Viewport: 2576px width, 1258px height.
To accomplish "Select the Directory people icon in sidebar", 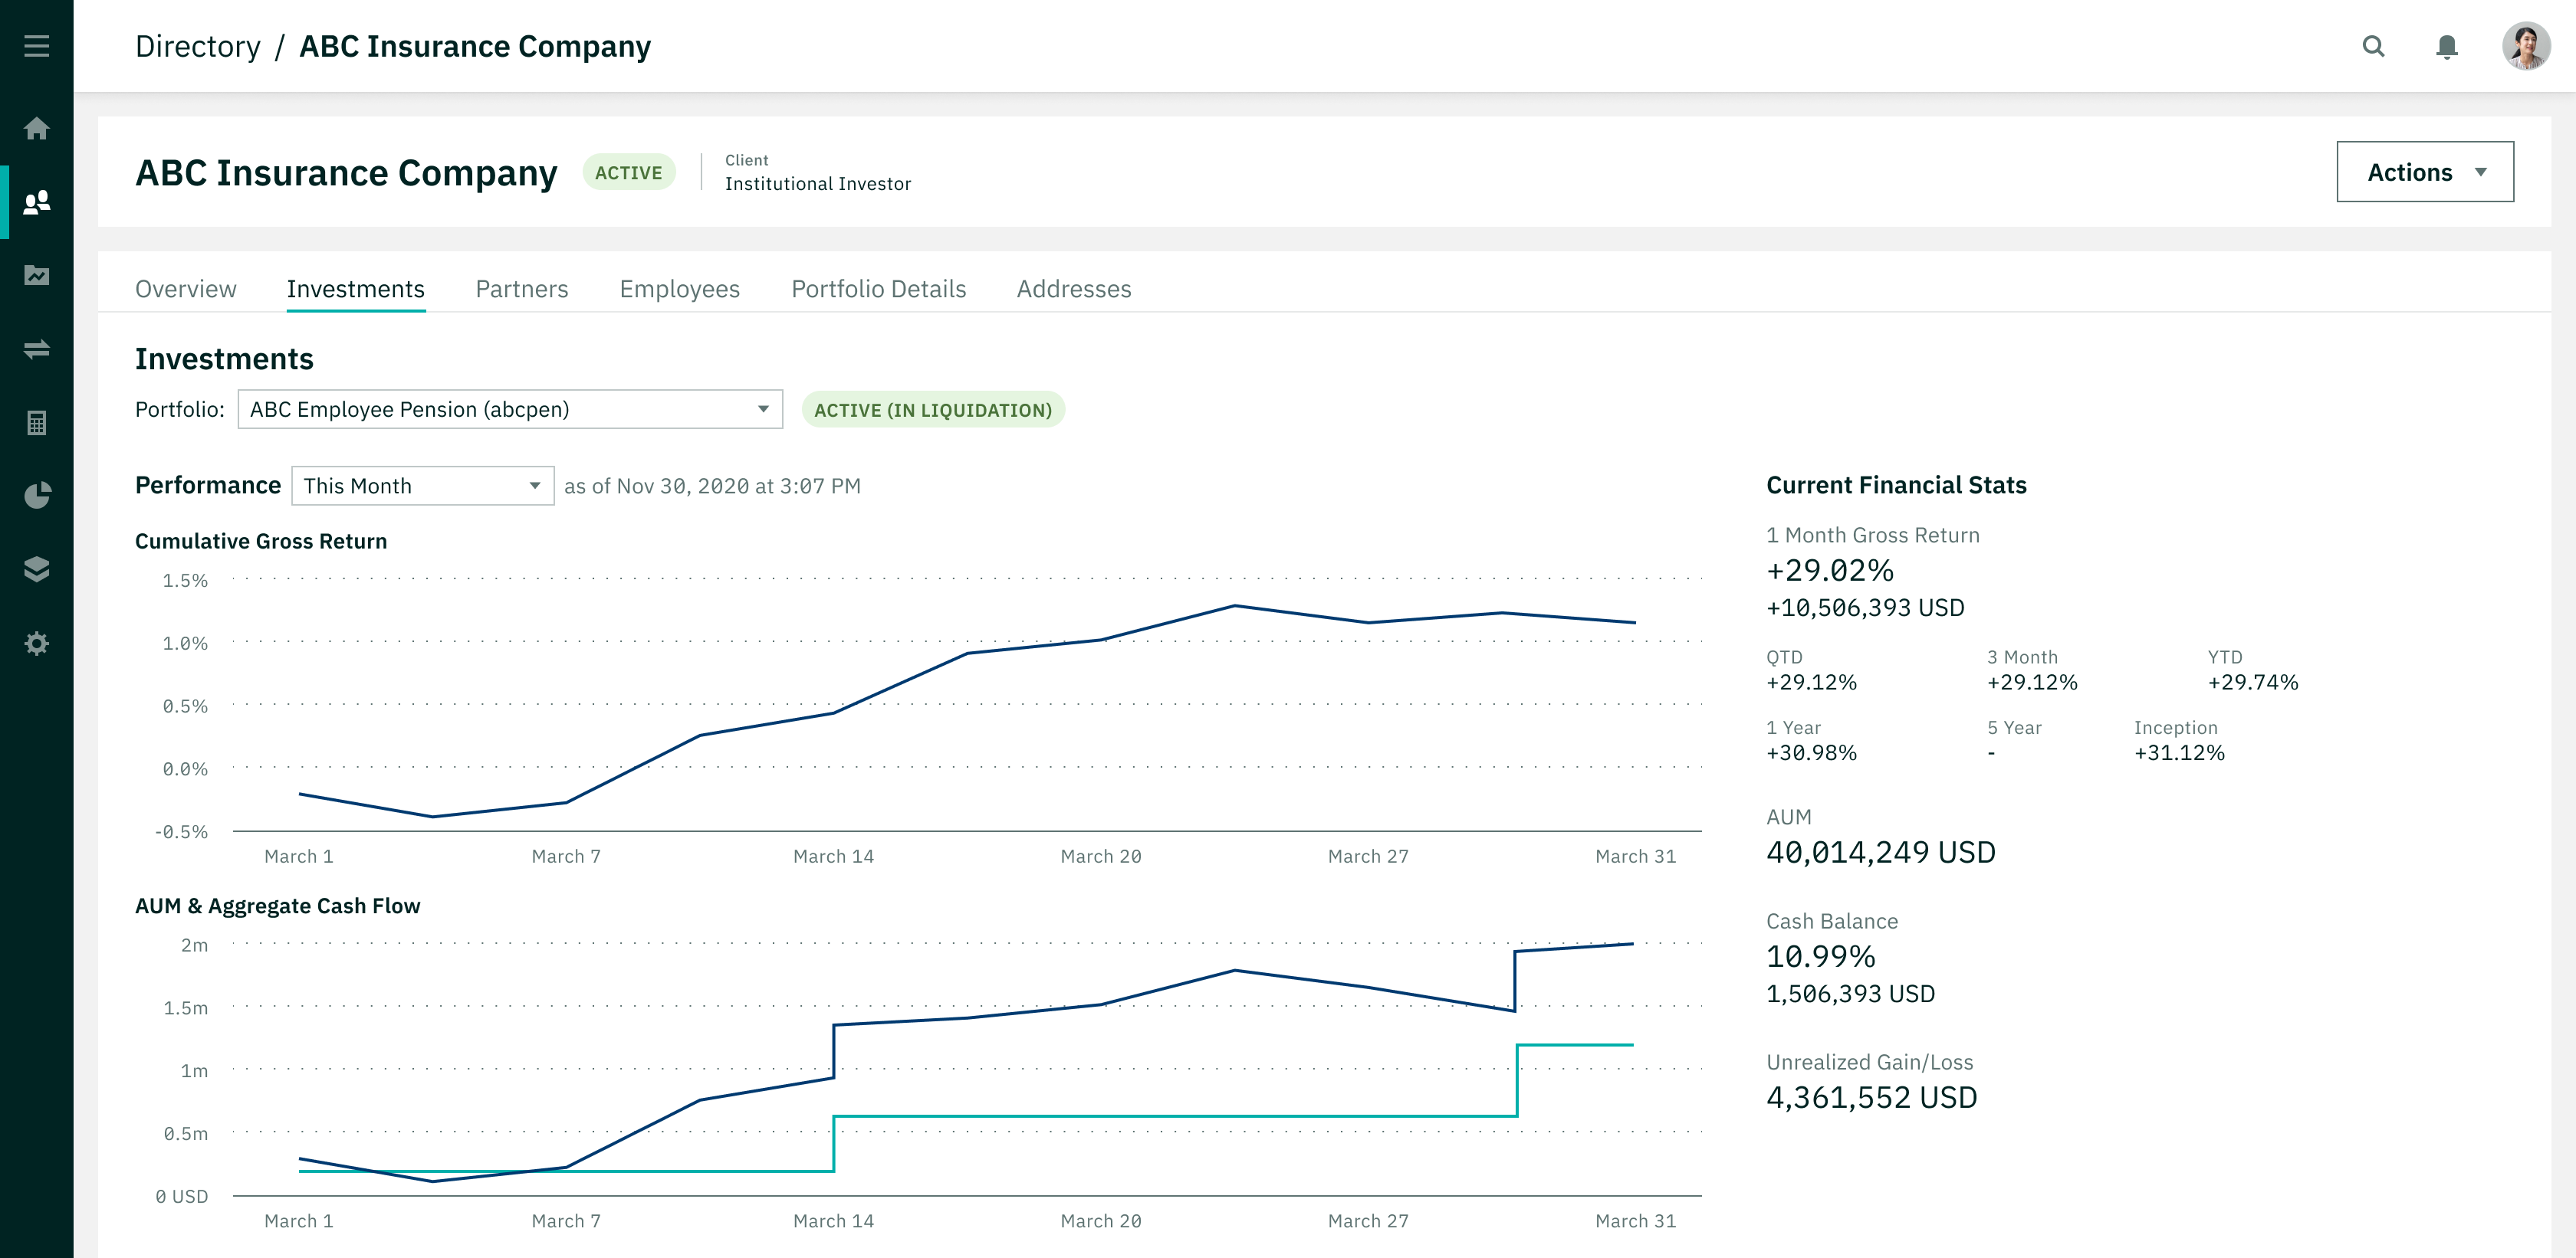I will point(37,203).
